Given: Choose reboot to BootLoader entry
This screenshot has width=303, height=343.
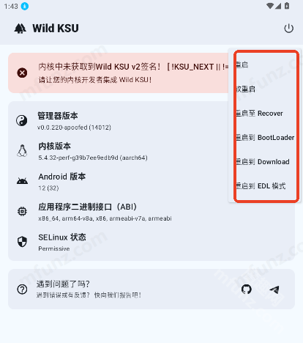Looking at the screenshot, I should coord(265,137).
